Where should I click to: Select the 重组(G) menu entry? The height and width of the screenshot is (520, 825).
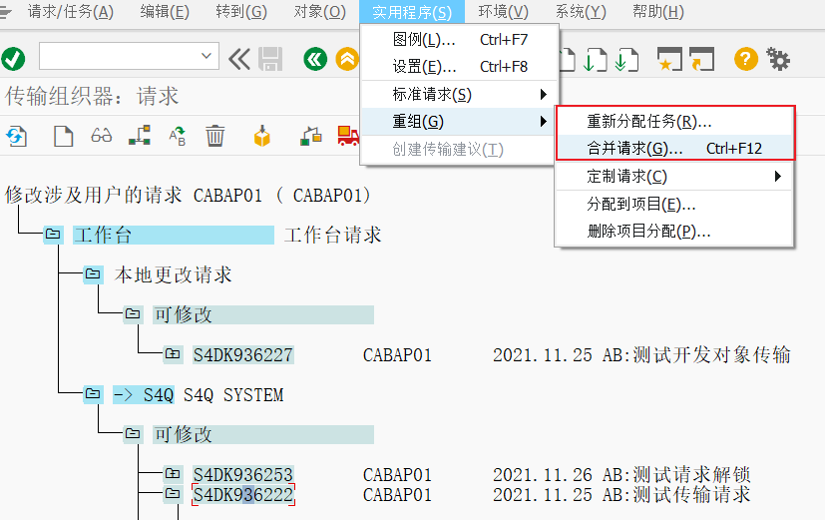click(459, 122)
